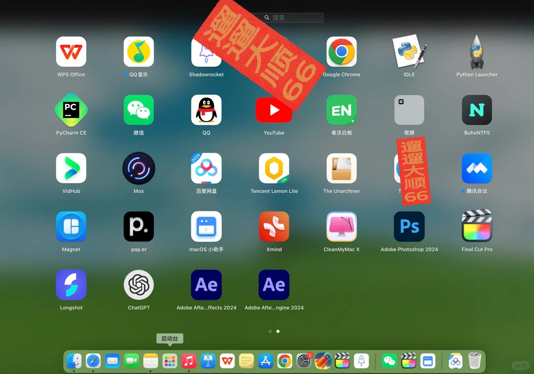Open Shadowrocket in the Launchpad grid
This screenshot has width=534, height=374.
[x=206, y=52]
